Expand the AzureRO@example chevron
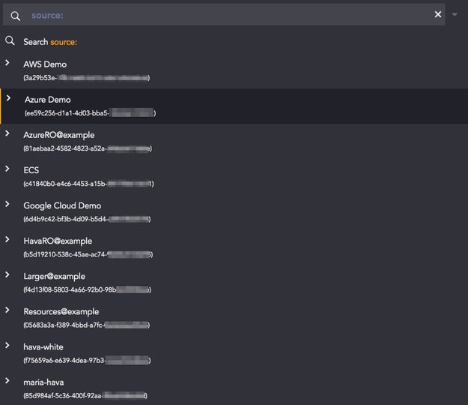468x405 pixels. [x=7, y=133]
